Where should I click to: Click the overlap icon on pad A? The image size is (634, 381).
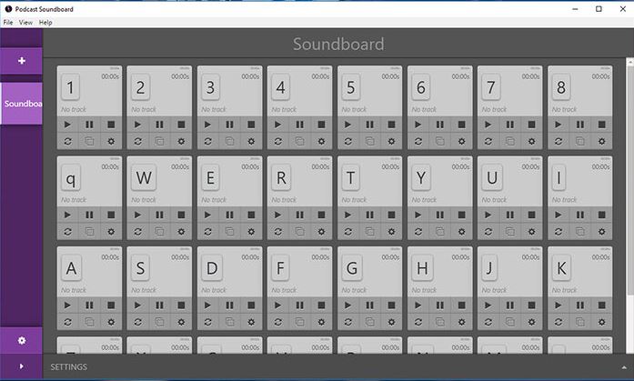[89, 323]
